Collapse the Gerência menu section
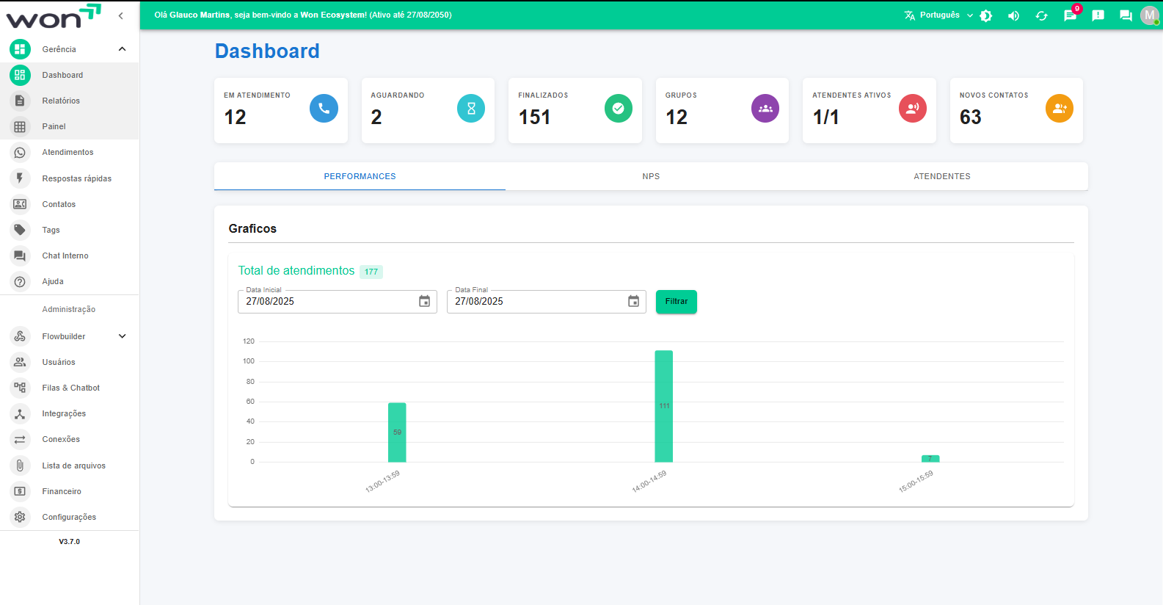 [123, 49]
